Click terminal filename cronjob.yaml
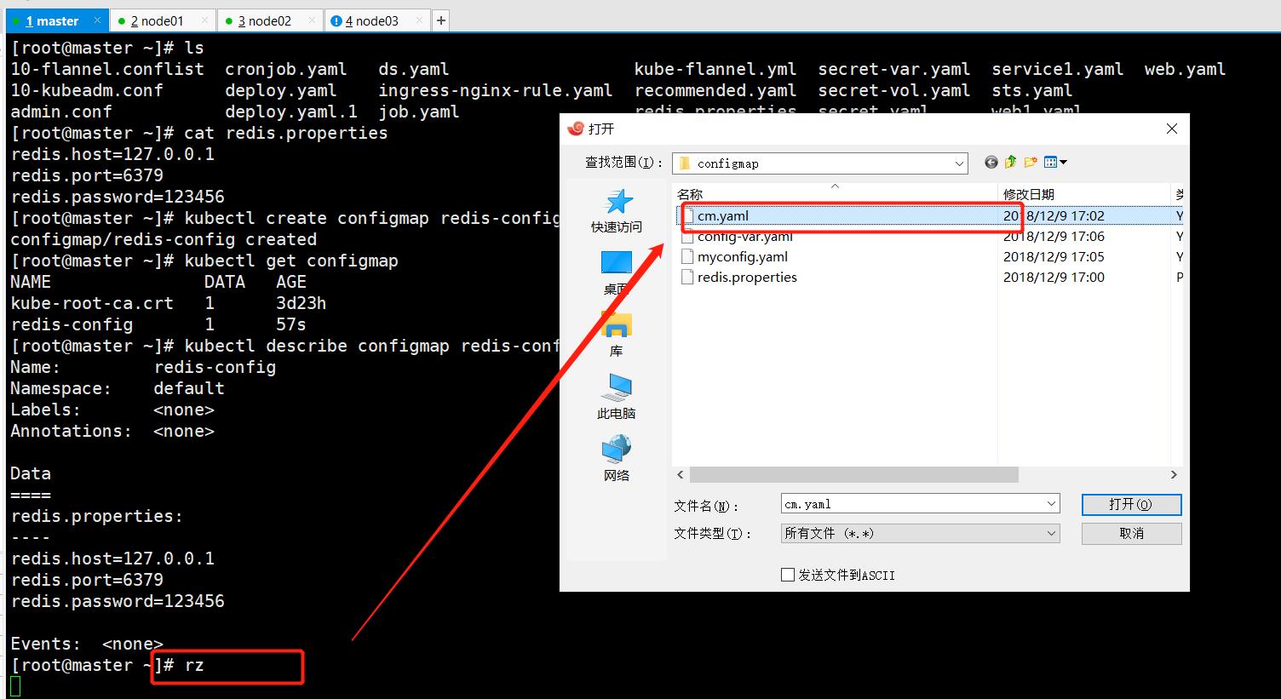Screen dimensions: 1281x699 pyautogui.click(x=286, y=69)
